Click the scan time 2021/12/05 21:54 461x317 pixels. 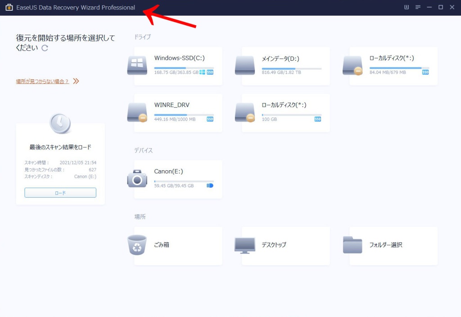click(78, 163)
